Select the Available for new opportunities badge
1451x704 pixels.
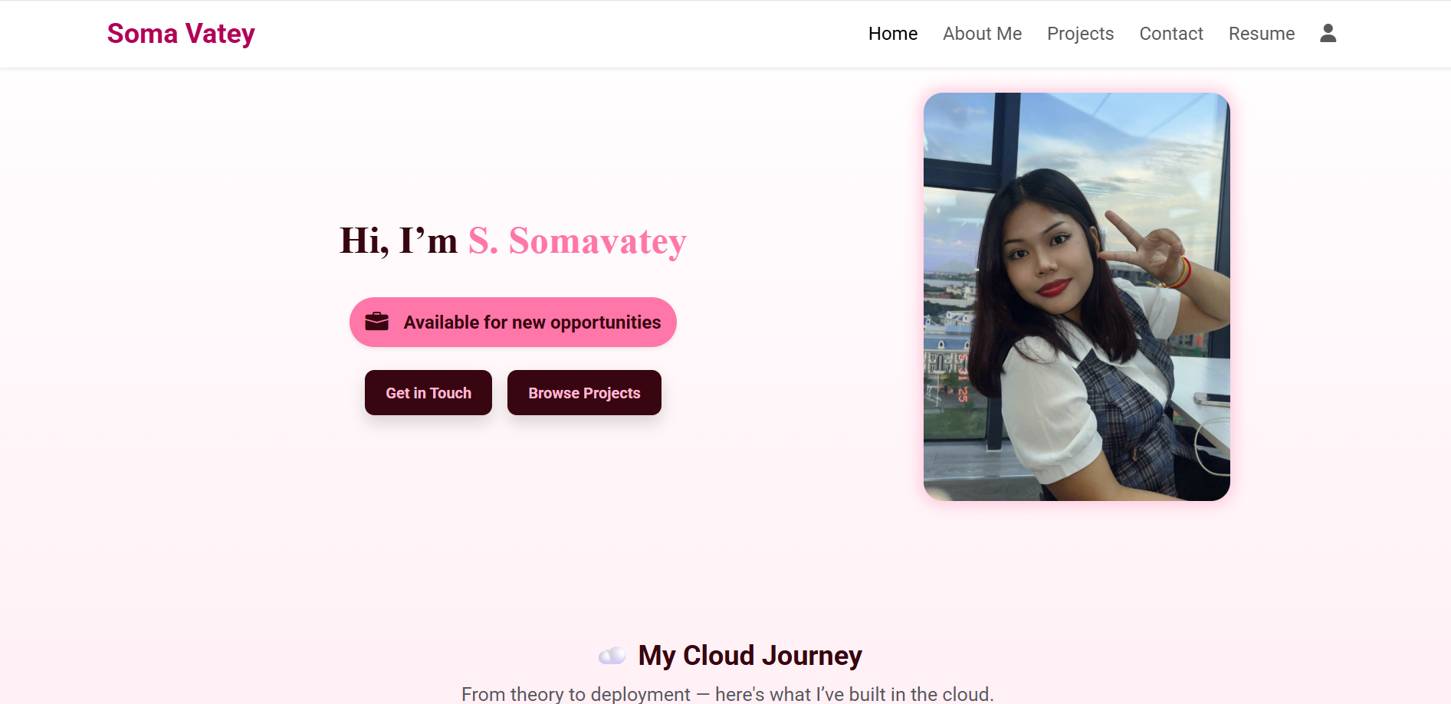(513, 323)
